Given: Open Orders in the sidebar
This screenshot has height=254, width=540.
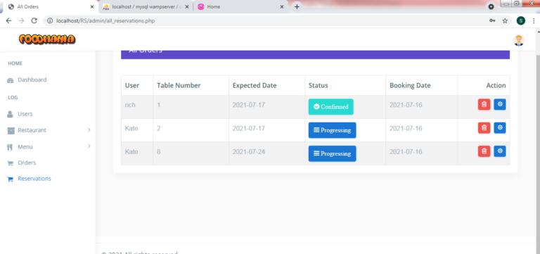Looking at the screenshot, I should tap(27, 163).
